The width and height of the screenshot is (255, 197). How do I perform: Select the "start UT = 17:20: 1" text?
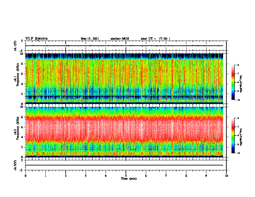[156, 39]
